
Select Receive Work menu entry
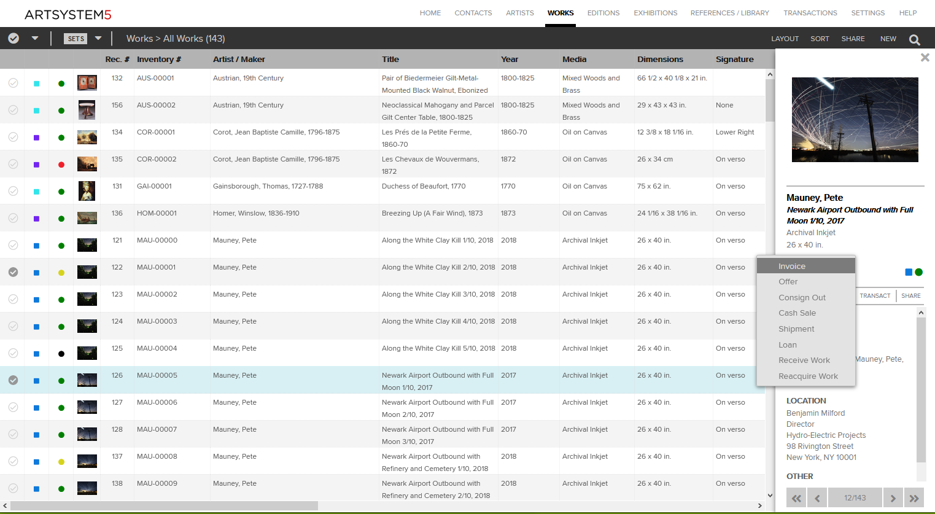click(x=806, y=360)
